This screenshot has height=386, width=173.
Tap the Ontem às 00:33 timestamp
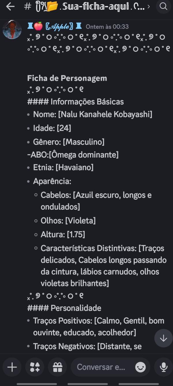(x=107, y=27)
